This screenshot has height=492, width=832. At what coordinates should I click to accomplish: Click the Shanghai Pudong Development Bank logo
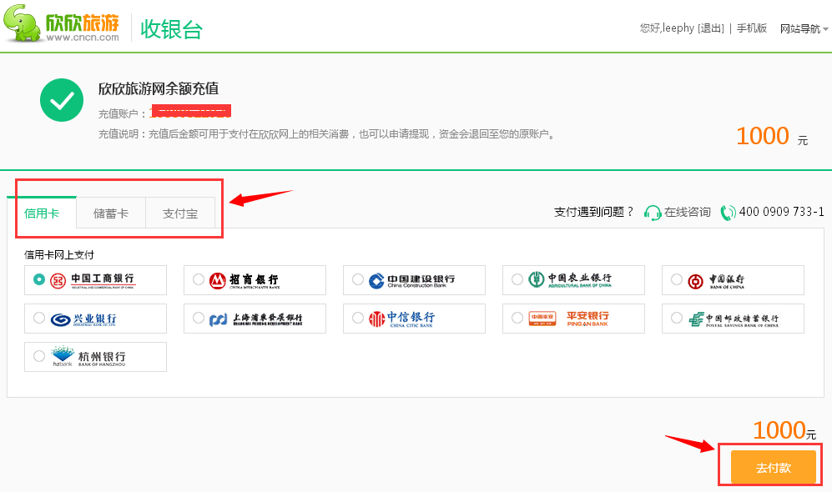pyautogui.click(x=218, y=319)
